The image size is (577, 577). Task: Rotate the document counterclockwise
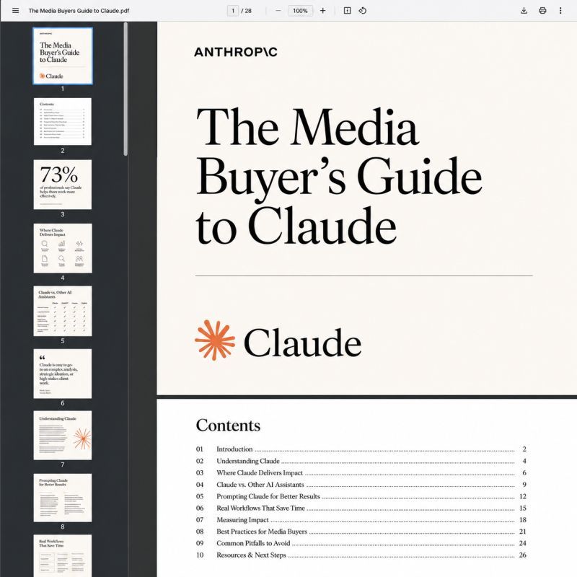[x=363, y=11]
